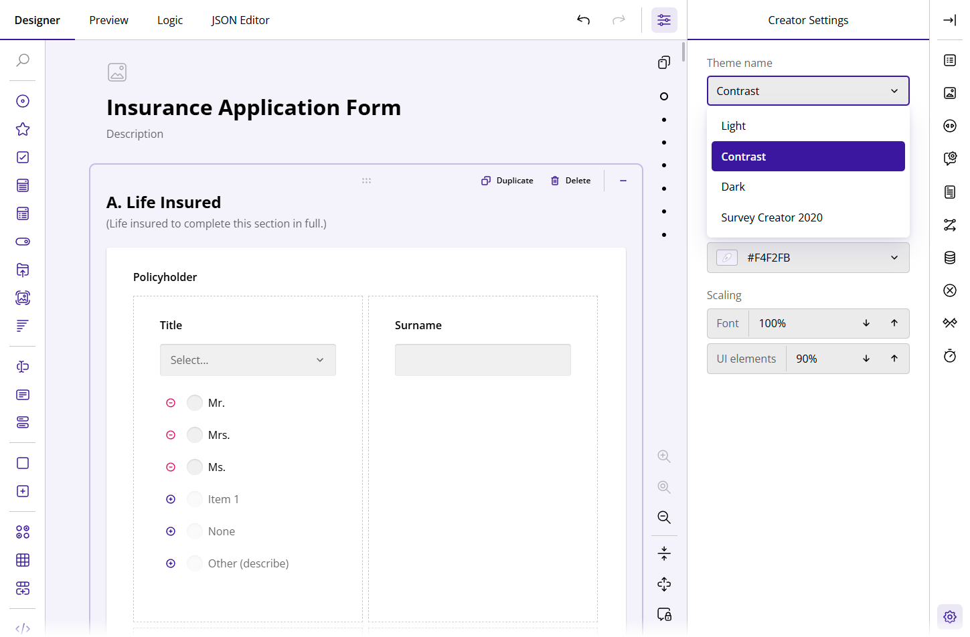
Task: Open the Title Select... dropdown
Action: tap(248, 359)
